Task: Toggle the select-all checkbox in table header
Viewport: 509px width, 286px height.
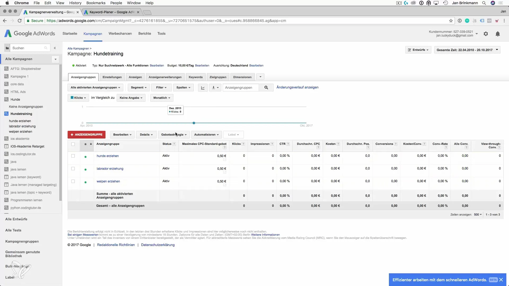Action: point(73,144)
